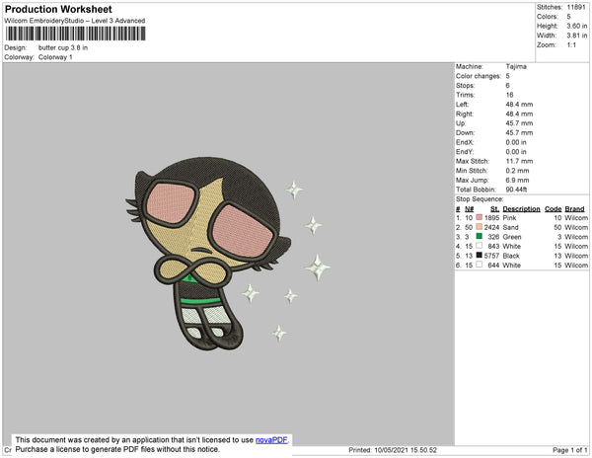
Task: Click the 'Up:' value 45.7 mm
Action: 520,123
